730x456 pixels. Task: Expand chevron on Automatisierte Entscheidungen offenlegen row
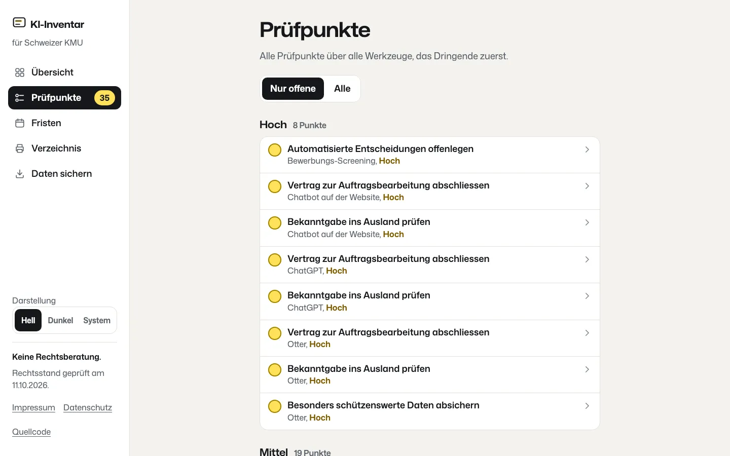pyautogui.click(x=587, y=149)
